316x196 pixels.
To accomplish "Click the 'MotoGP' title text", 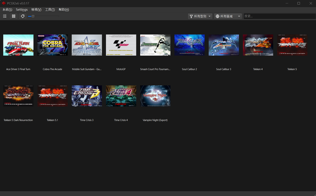I will coord(121,69).
